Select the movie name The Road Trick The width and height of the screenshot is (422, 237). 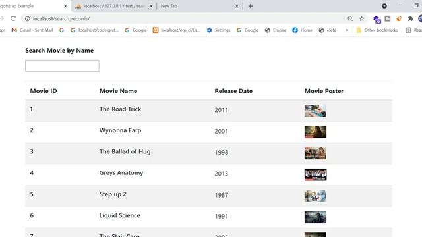click(x=120, y=109)
